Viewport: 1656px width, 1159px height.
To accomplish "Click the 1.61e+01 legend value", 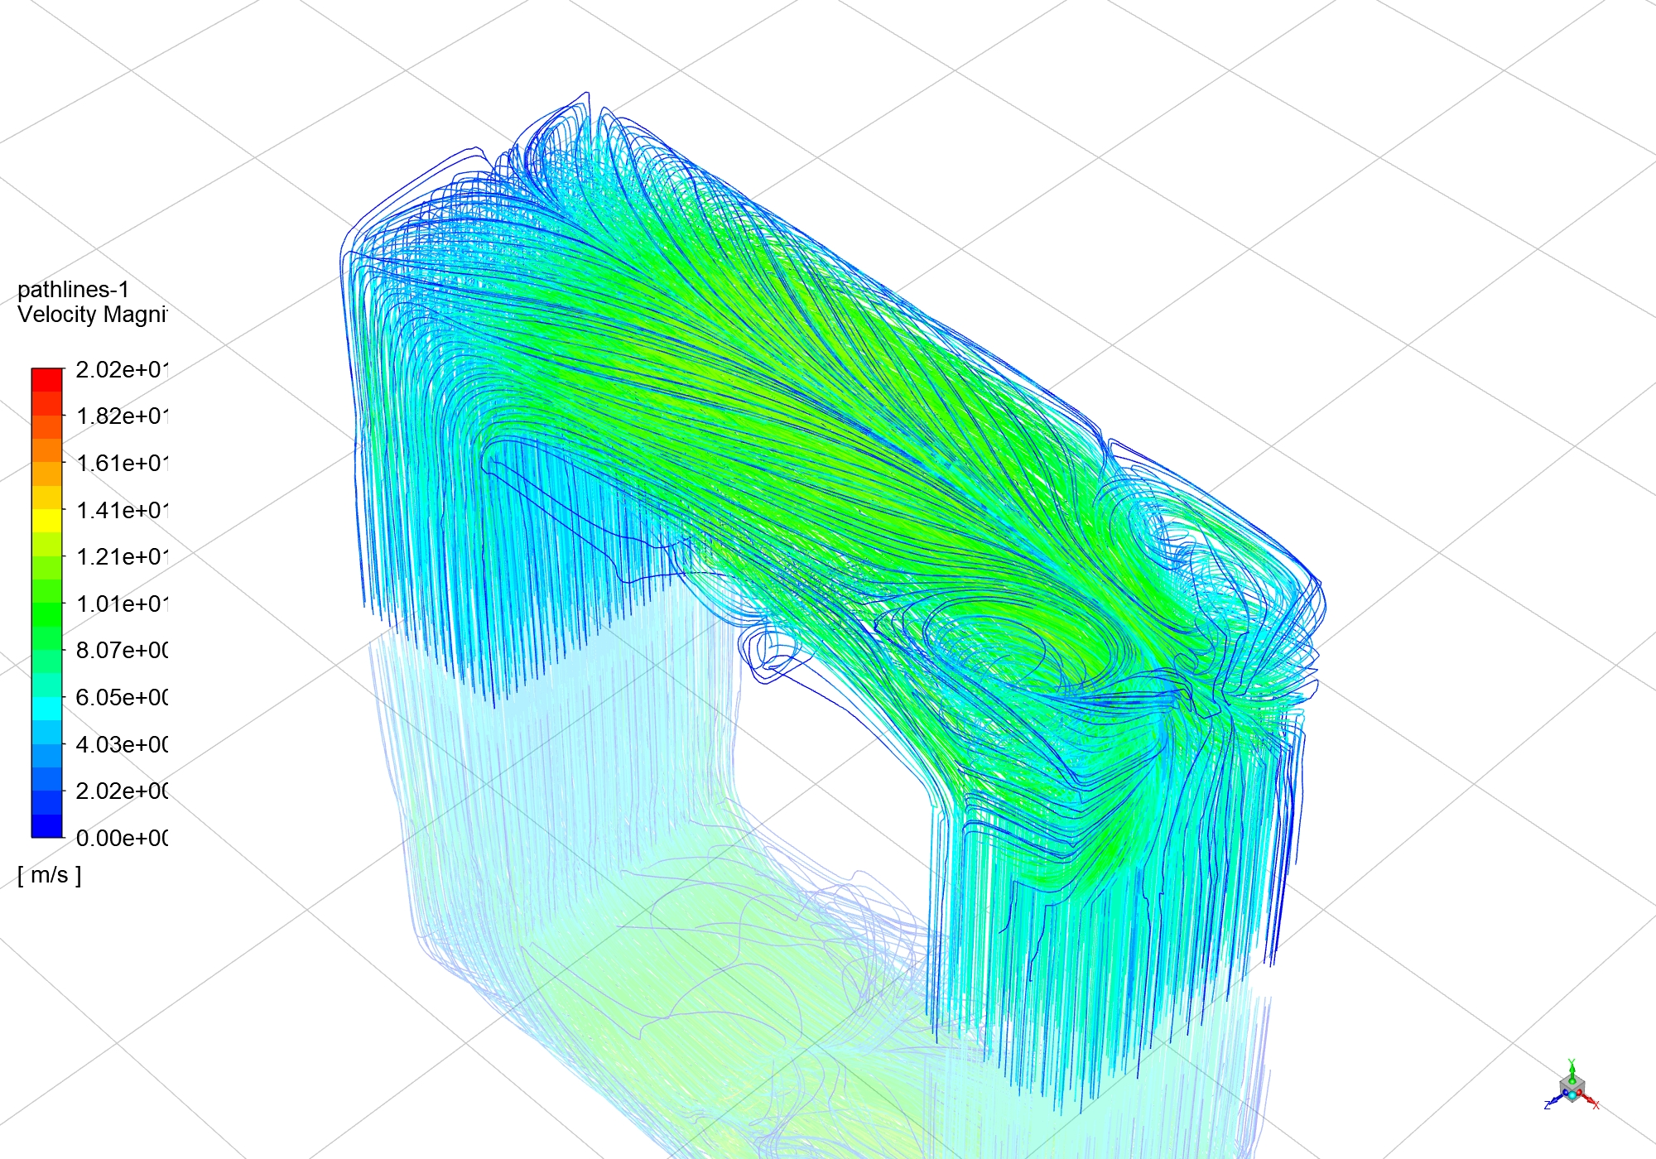I will (x=121, y=463).
